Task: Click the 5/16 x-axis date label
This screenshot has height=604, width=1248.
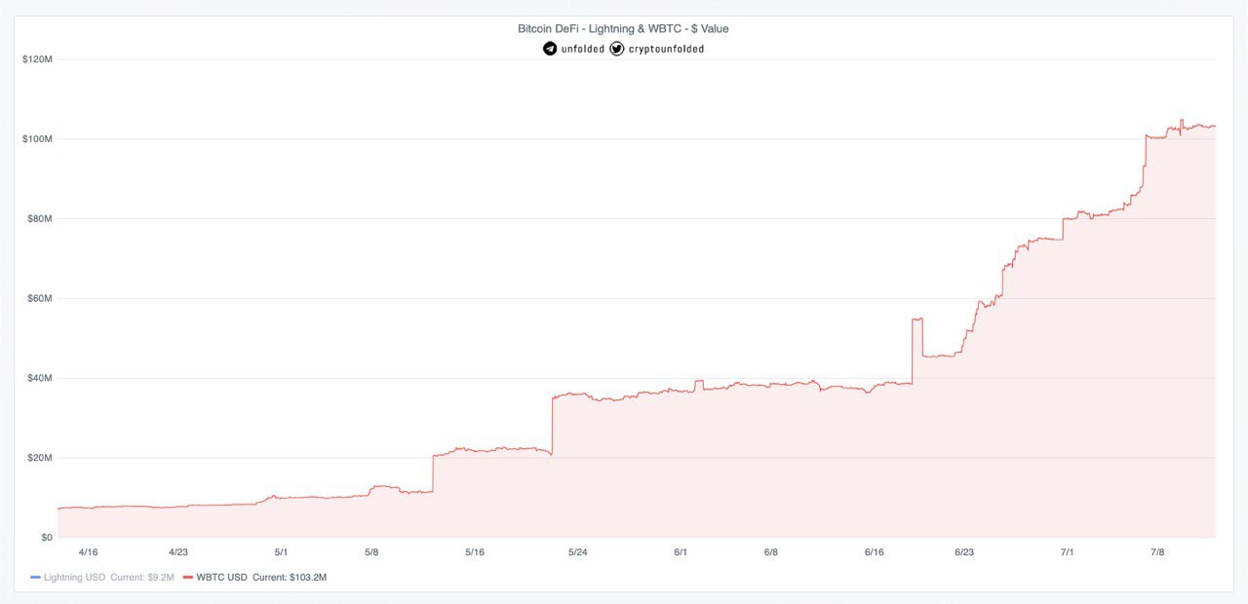Action: (x=475, y=552)
